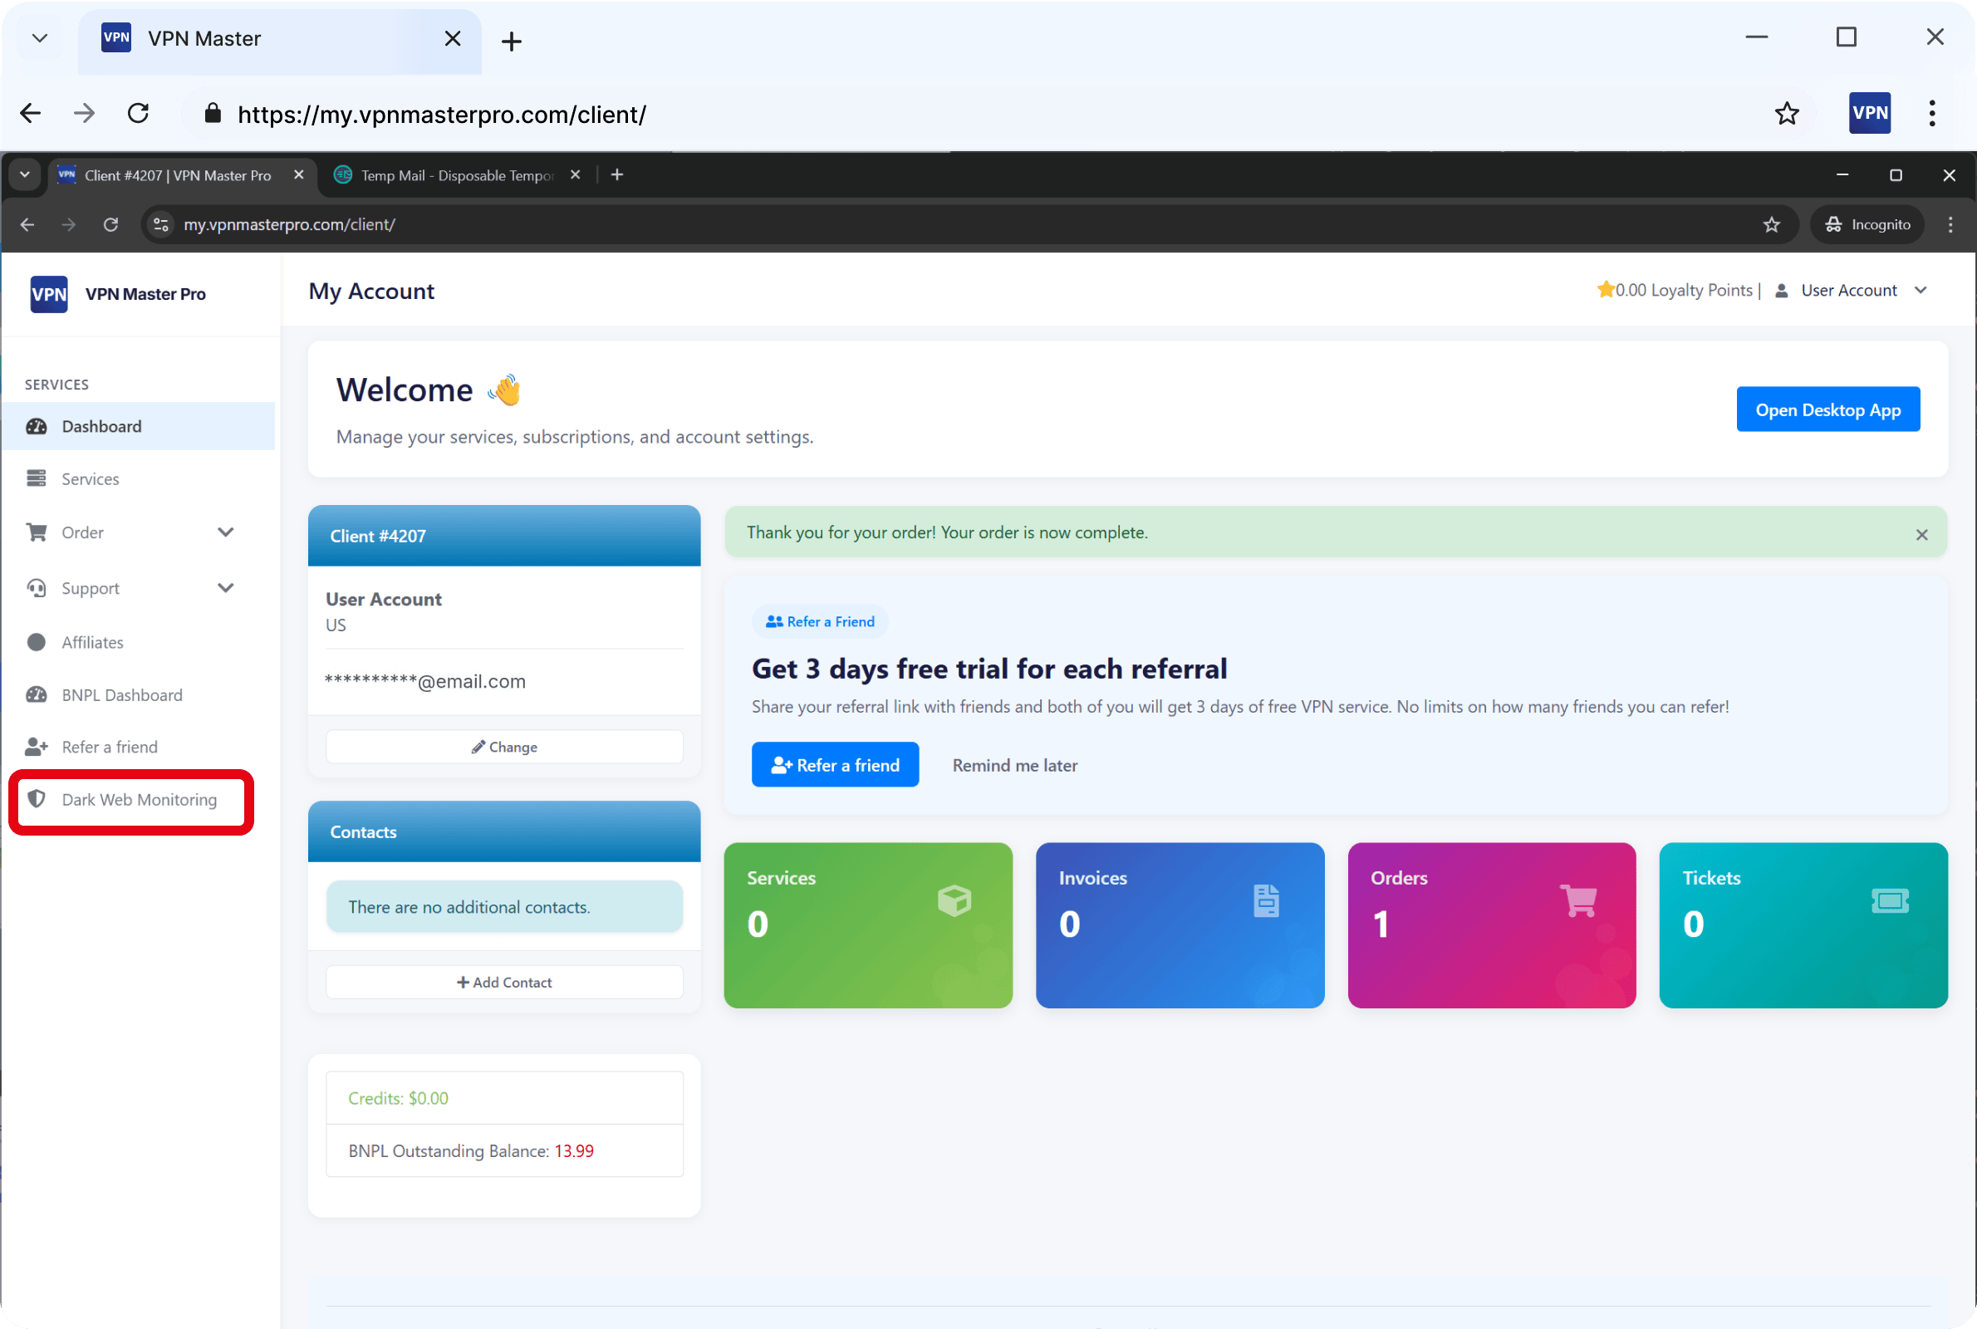The width and height of the screenshot is (1977, 1329).
Task: Switch to the Temp Mail tab
Action: tap(456, 174)
